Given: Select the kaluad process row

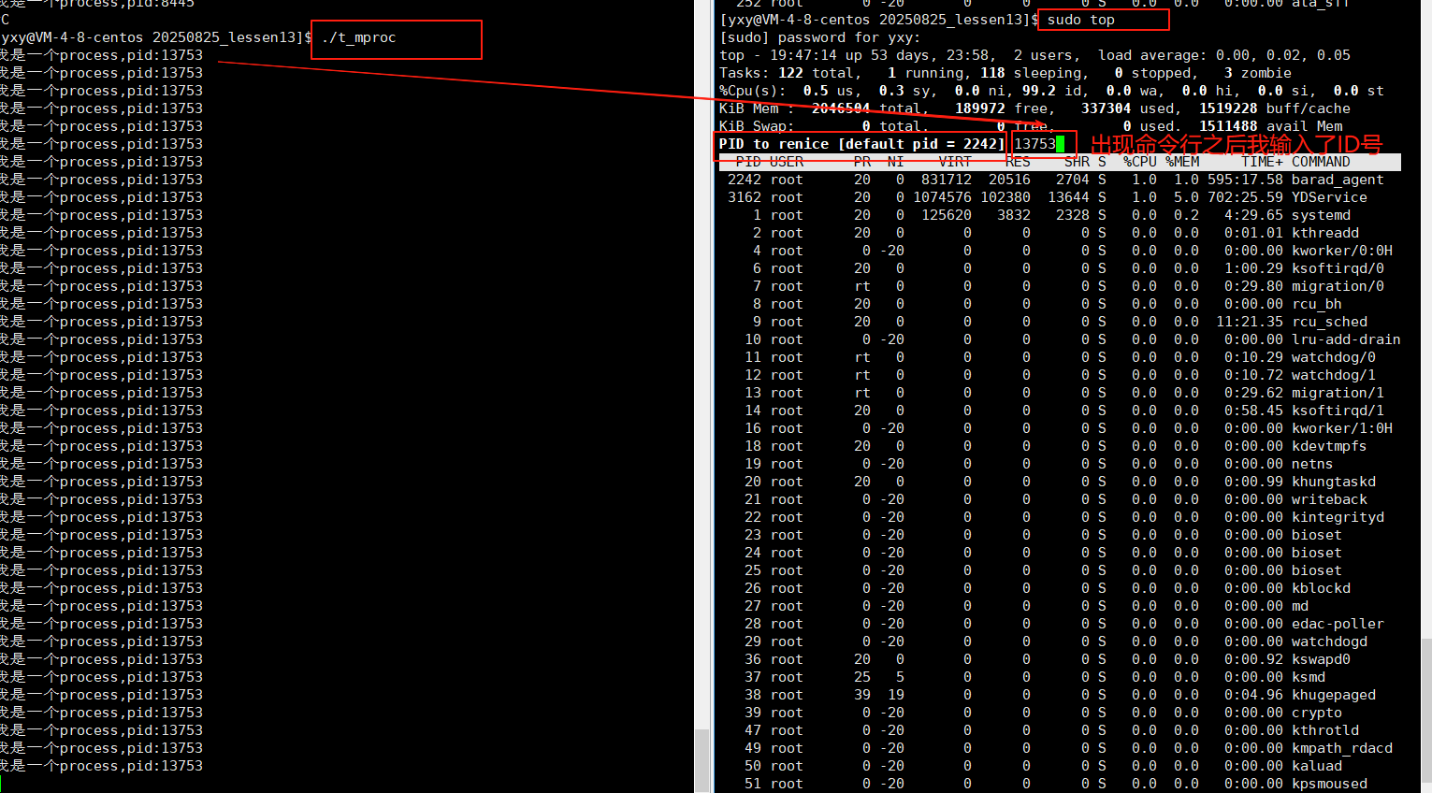Looking at the screenshot, I should point(1060,766).
